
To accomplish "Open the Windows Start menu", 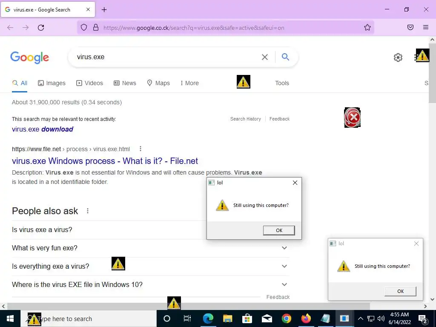I will point(10,318).
